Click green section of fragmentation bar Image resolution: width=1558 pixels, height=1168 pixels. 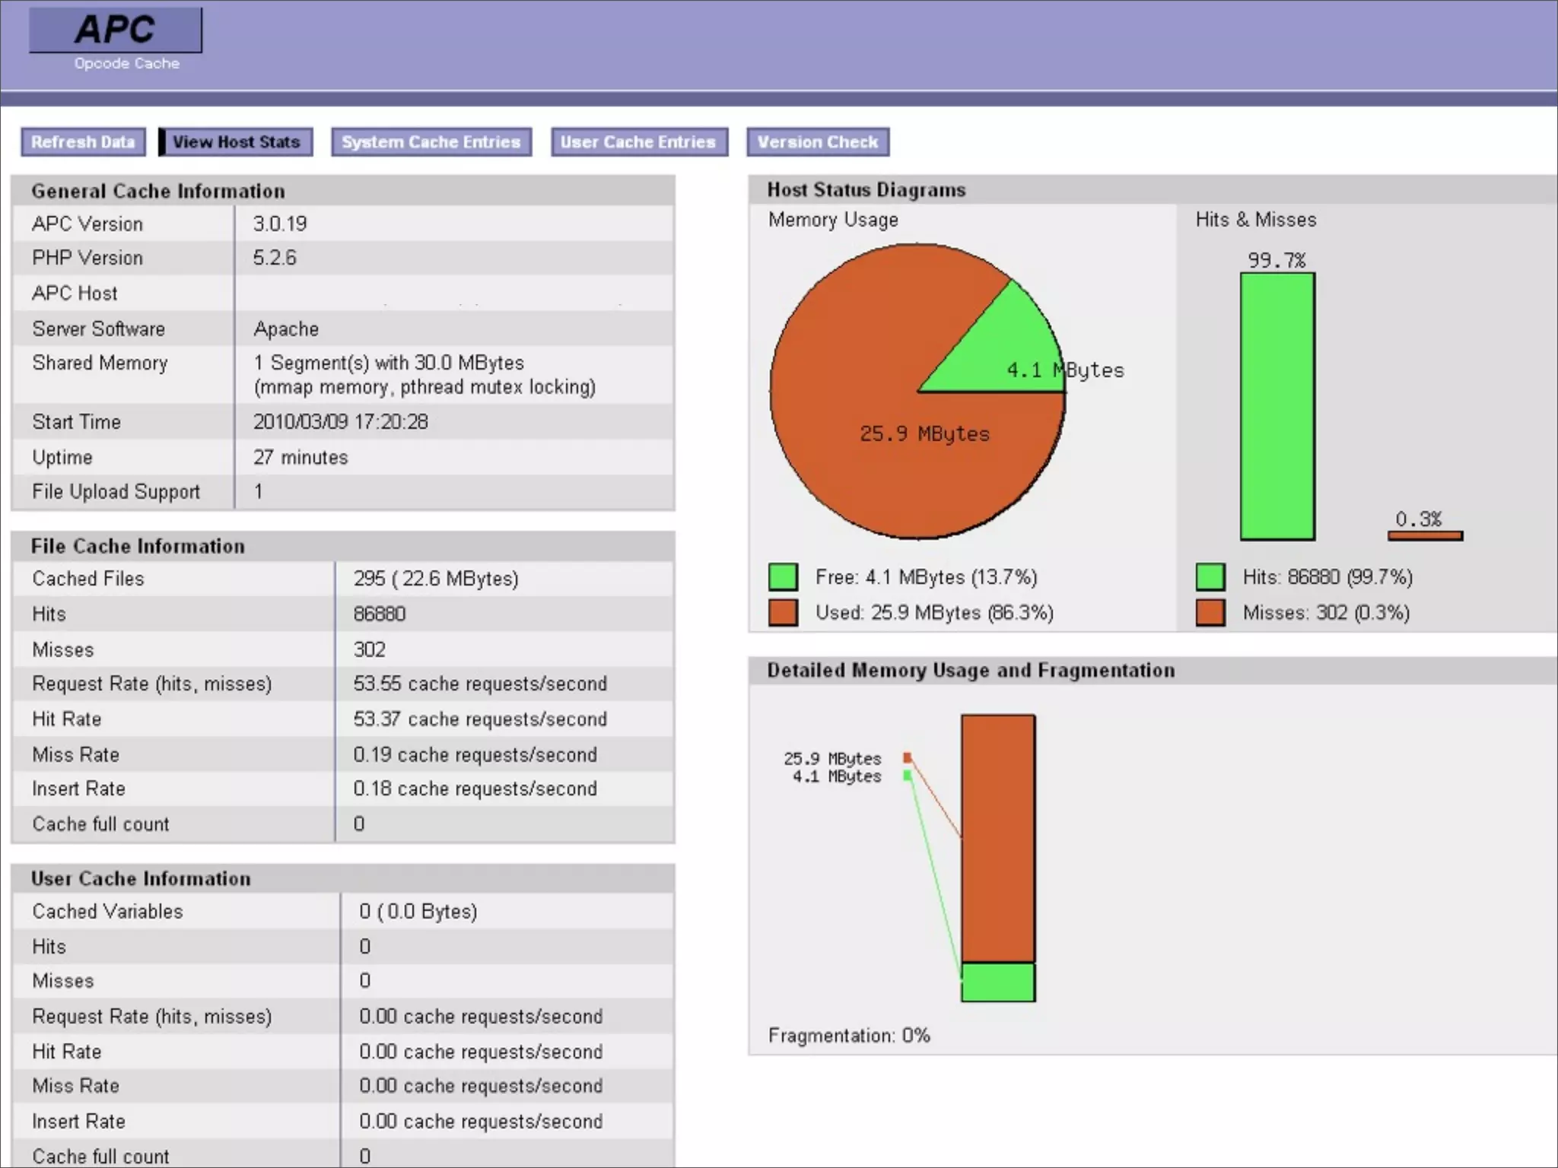[x=997, y=982]
